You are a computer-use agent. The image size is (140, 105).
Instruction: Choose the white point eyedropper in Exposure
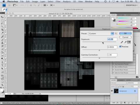tap(129, 42)
